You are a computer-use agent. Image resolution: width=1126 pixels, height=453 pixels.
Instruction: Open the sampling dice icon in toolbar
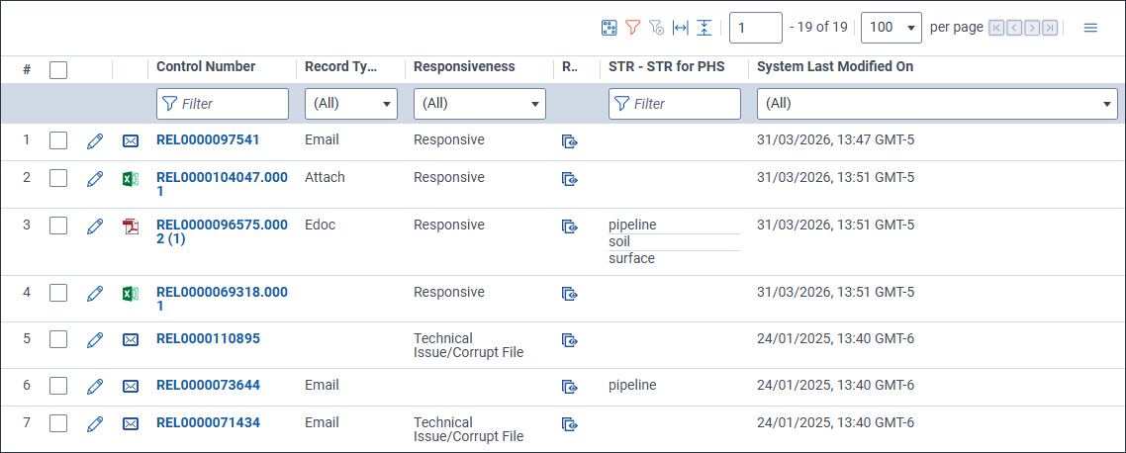point(609,28)
